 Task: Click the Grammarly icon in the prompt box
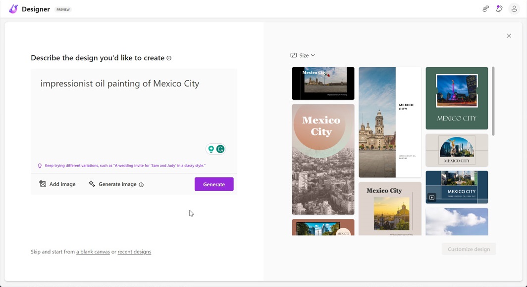[x=220, y=149]
